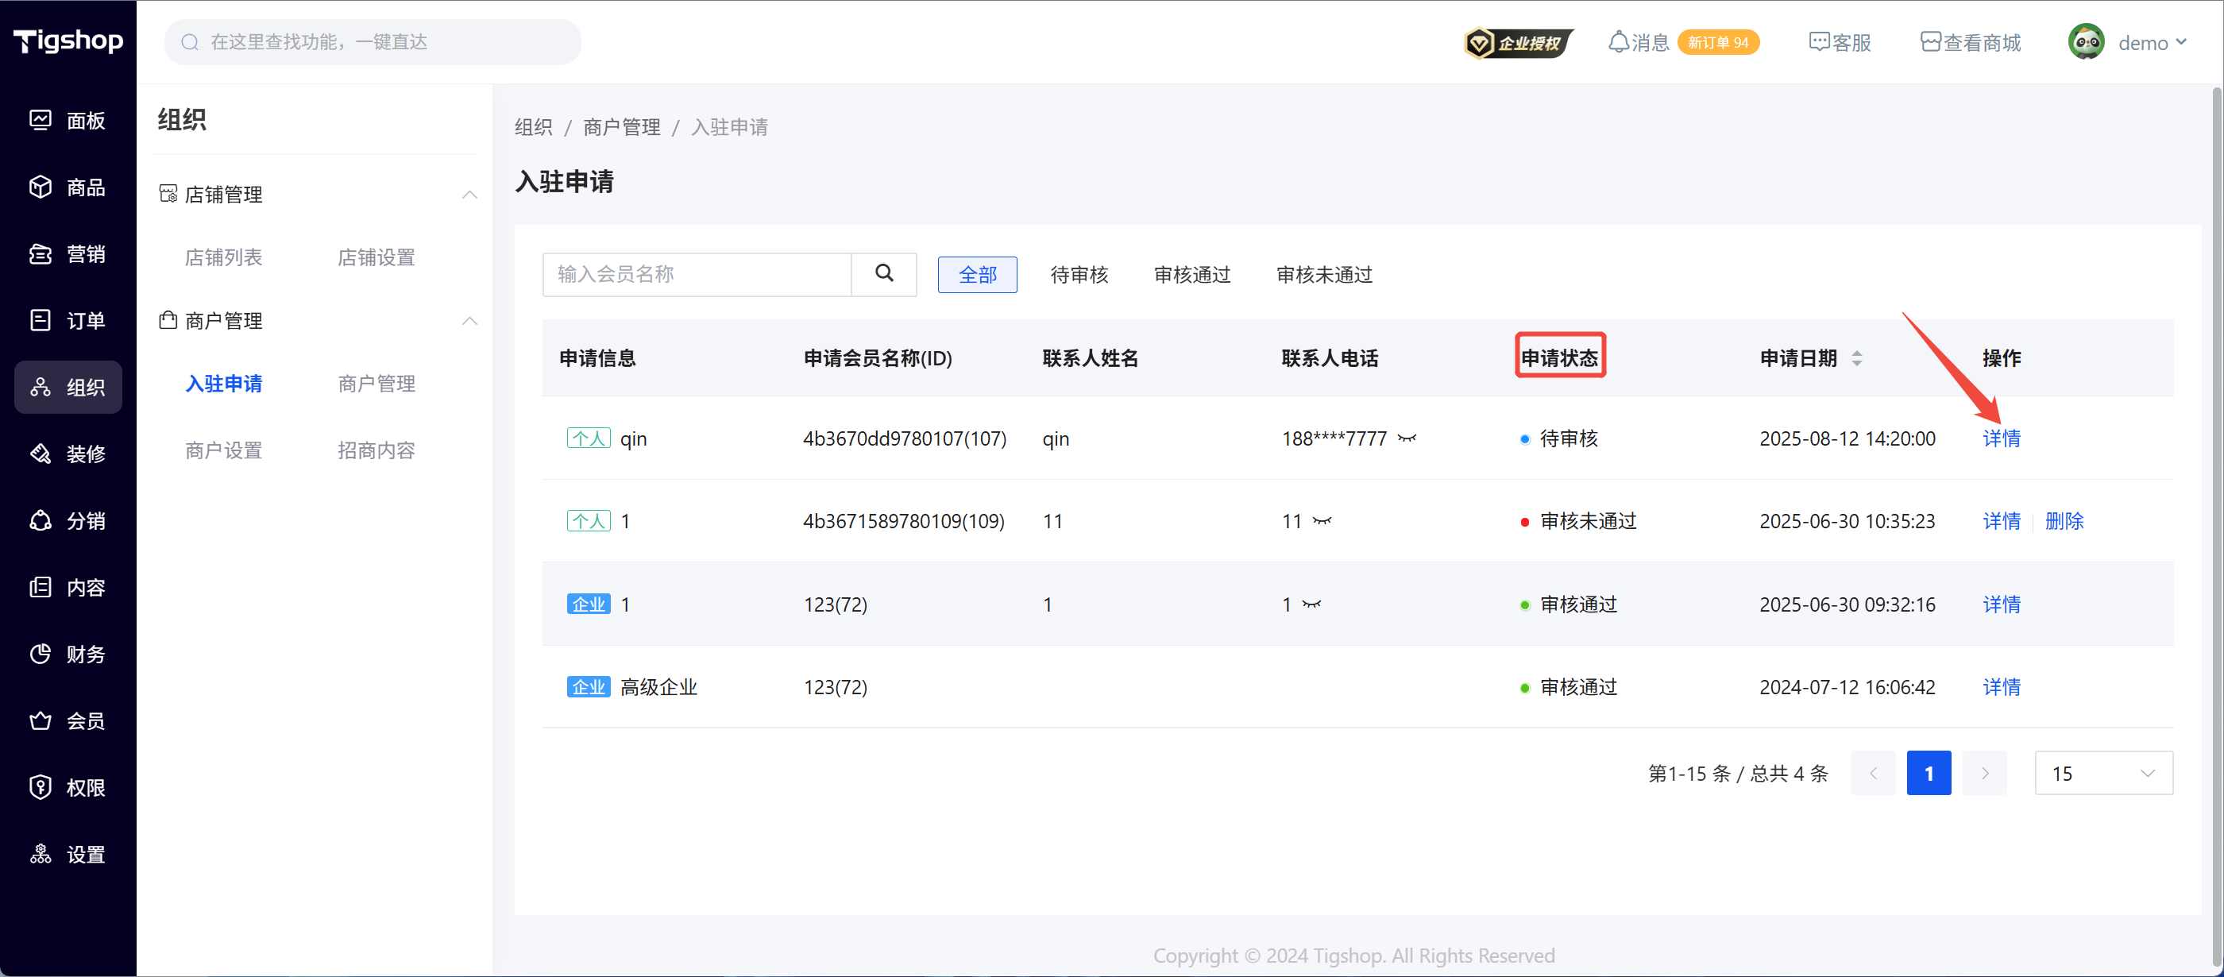Toggle eye icon next to phone 11
The width and height of the screenshot is (2224, 977).
point(1322,520)
